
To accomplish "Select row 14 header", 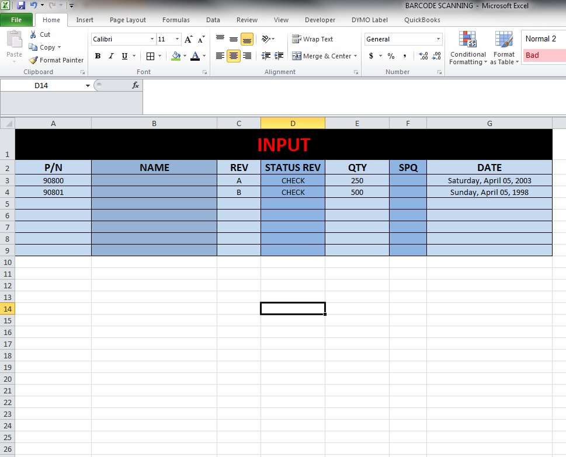I will click(x=8, y=309).
